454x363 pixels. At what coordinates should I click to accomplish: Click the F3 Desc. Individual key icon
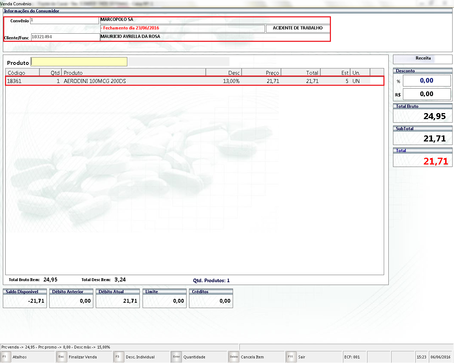(x=118, y=357)
